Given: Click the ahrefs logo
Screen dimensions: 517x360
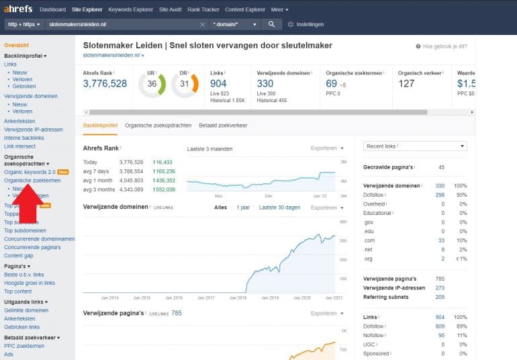Looking at the screenshot, I should click(18, 9).
